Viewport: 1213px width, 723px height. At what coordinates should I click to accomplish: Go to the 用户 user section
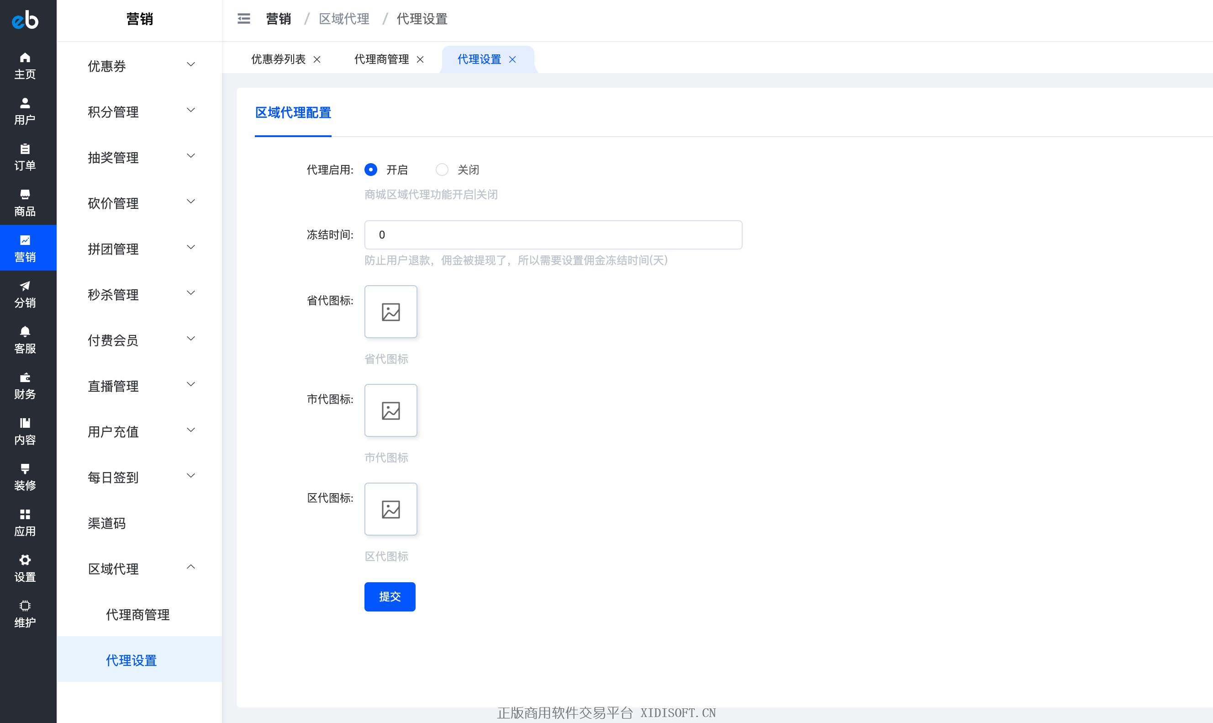(x=25, y=111)
